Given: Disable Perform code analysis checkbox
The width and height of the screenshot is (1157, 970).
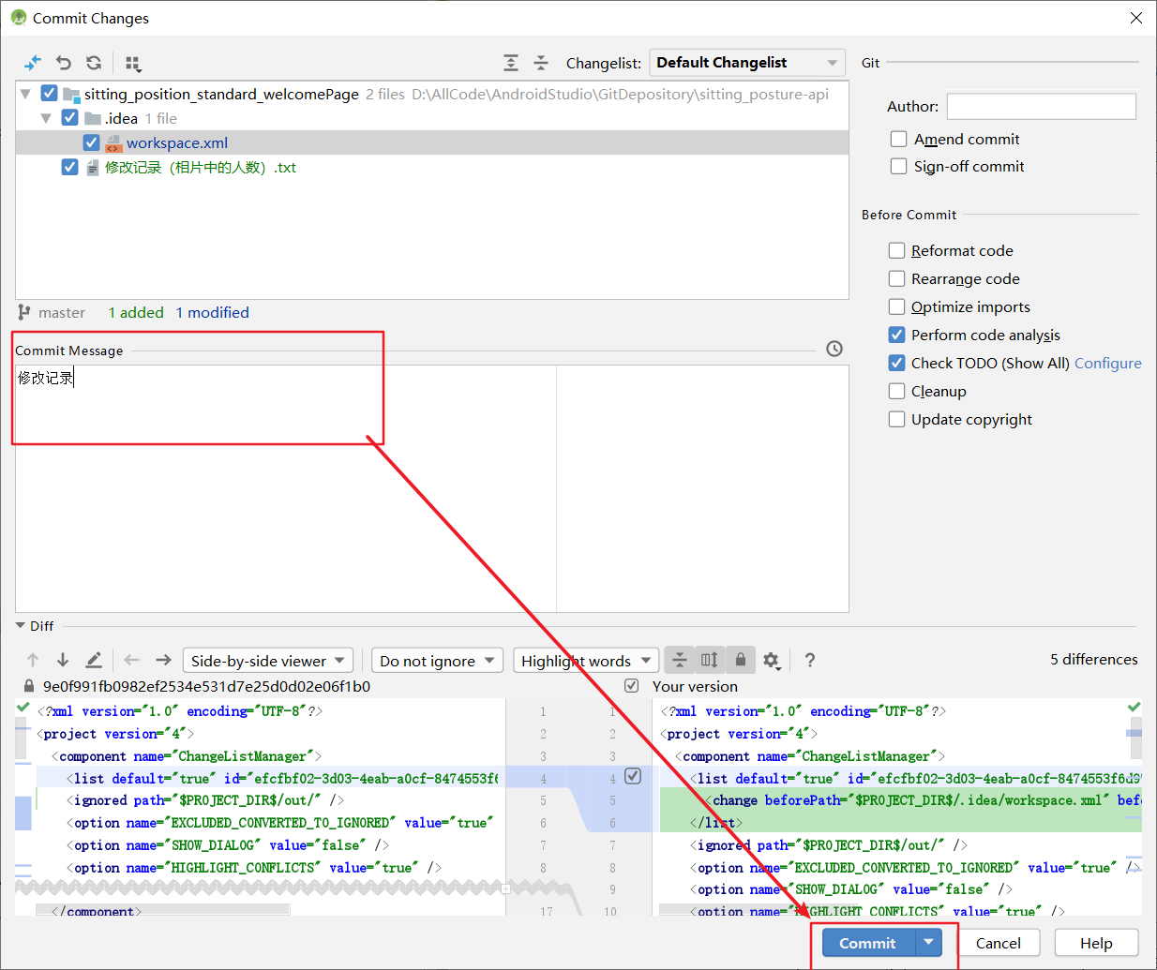Looking at the screenshot, I should coord(897,335).
